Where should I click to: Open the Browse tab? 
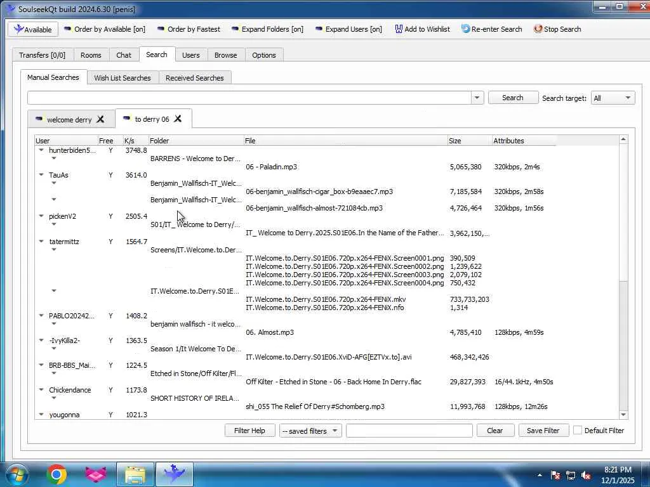coord(225,55)
